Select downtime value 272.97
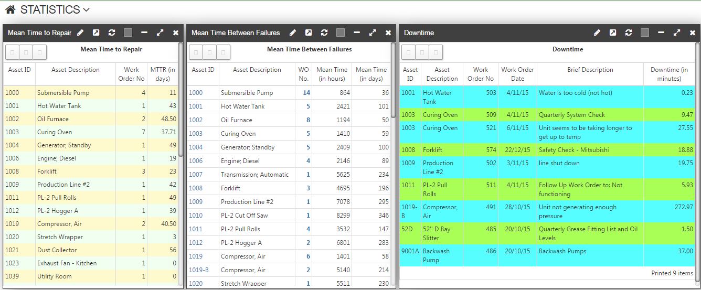 pyautogui.click(x=684, y=207)
